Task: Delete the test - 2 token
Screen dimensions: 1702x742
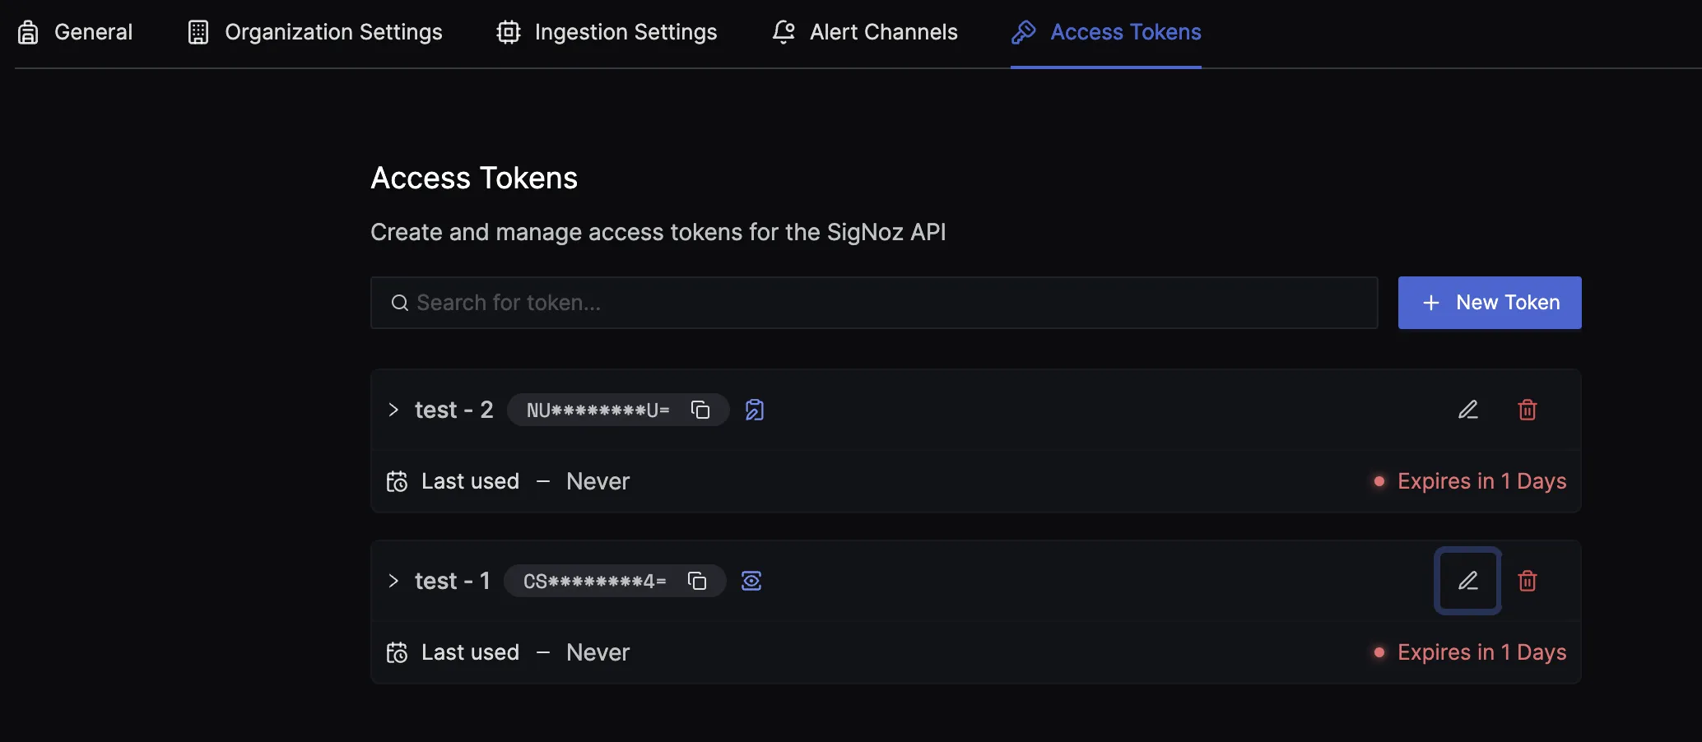Action: click(x=1528, y=410)
